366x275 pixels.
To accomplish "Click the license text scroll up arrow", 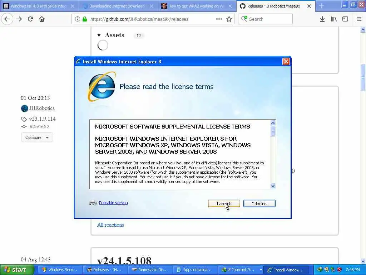I will pyautogui.click(x=273, y=123).
